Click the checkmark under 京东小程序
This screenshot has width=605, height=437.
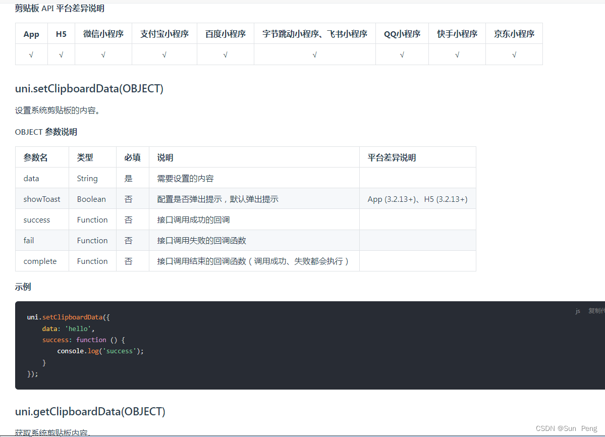point(514,54)
